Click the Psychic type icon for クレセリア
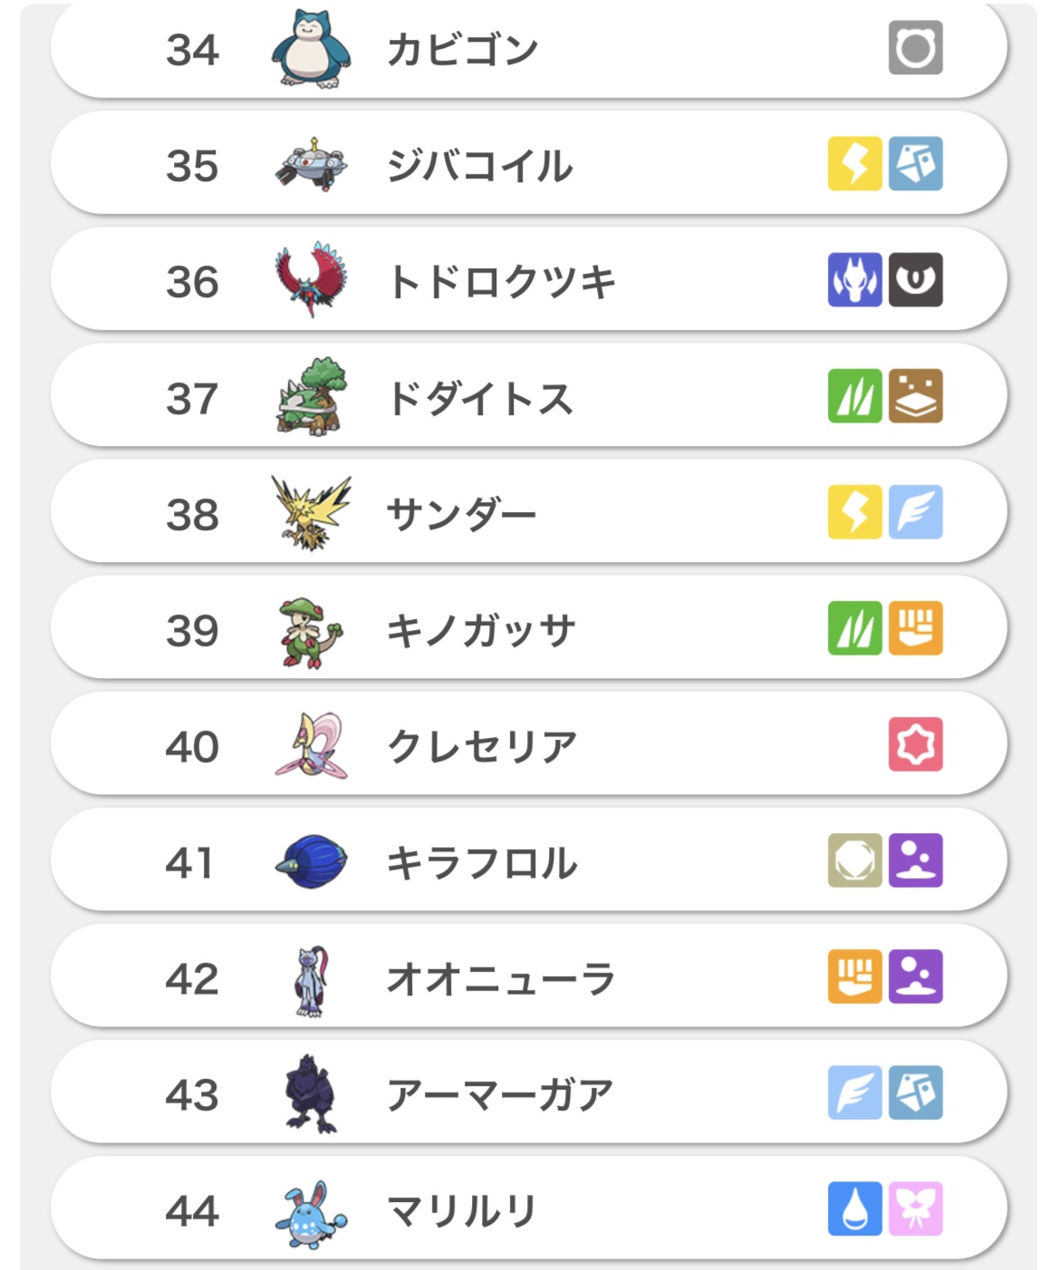This screenshot has height=1270, width=1059. tap(915, 744)
